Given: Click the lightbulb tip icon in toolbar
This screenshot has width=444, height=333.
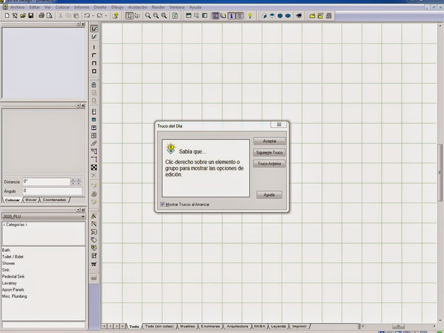Looking at the screenshot, I should click(250, 15).
